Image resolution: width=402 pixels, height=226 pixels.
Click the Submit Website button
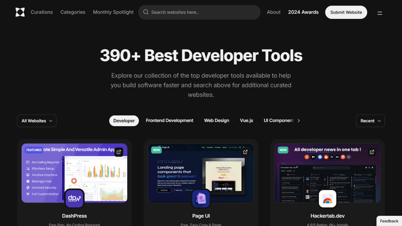(346, 12)
